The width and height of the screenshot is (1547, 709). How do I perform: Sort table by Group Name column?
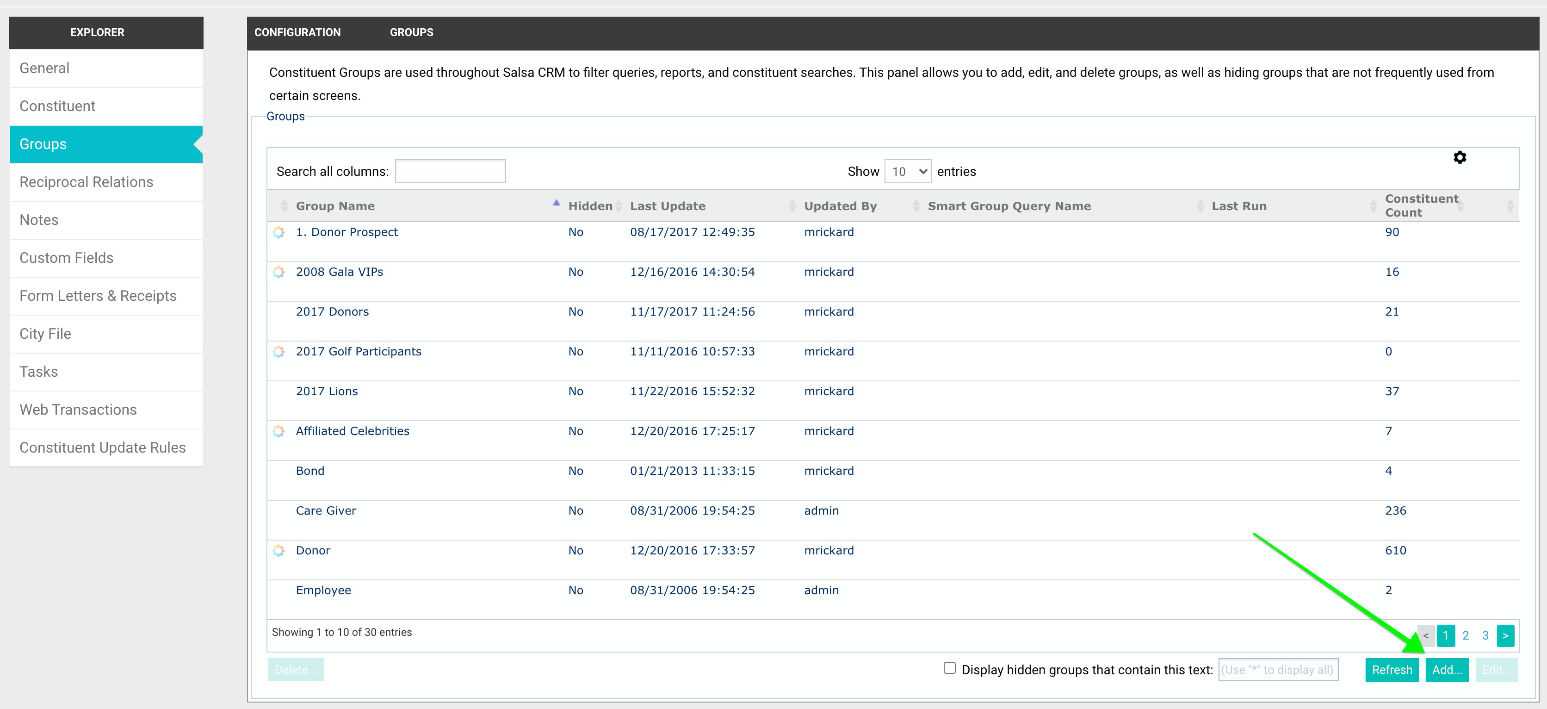[335, 206]
